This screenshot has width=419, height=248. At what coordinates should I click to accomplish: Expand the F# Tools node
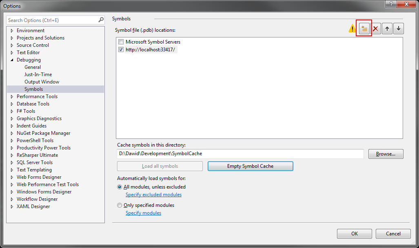12,111
